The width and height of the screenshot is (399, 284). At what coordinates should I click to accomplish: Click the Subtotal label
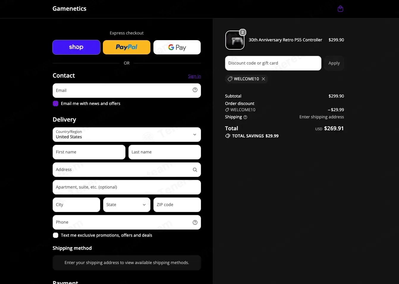click(233, 96)
